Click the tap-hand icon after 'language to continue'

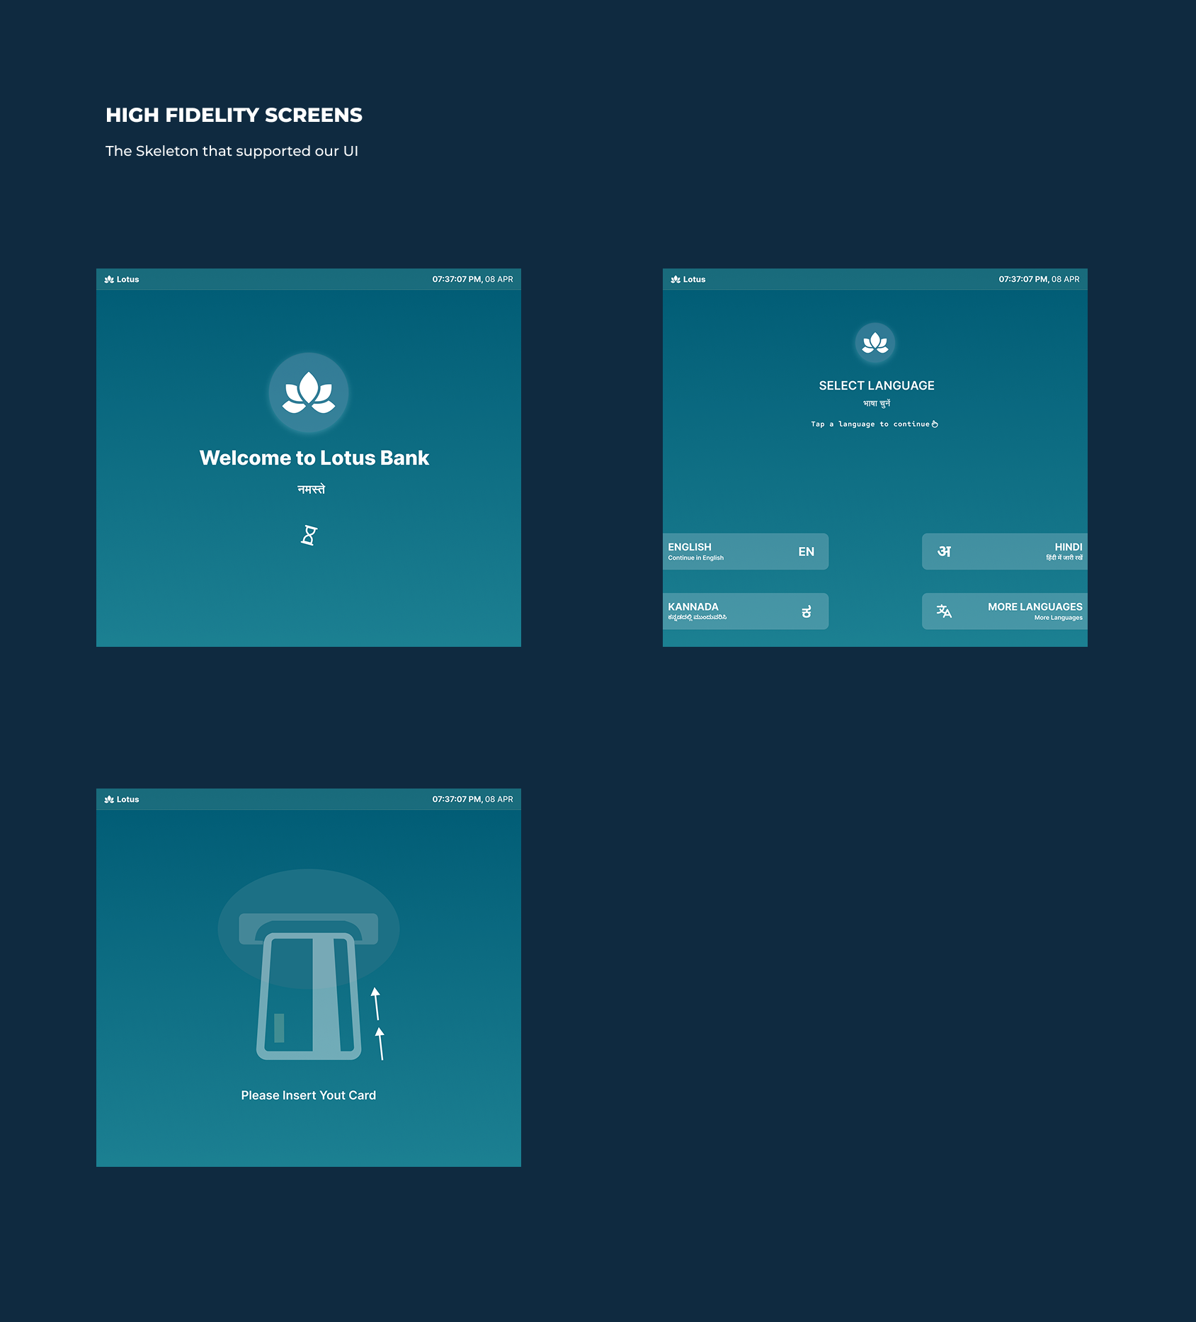click(935, 424)
